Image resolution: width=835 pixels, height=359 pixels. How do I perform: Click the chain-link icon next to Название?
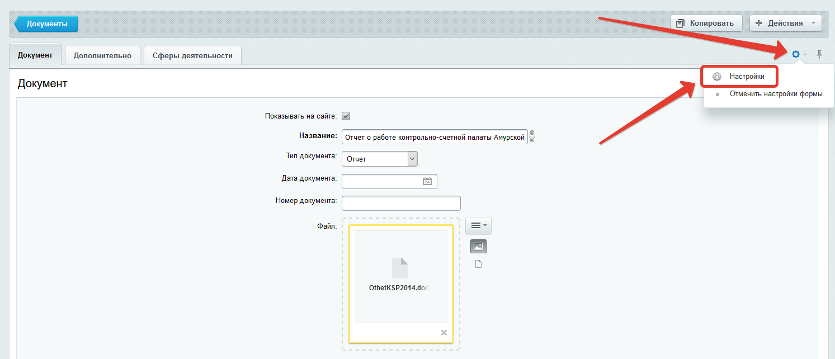[532, 136]
